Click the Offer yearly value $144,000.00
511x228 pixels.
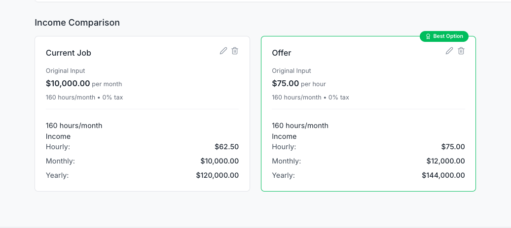point(443,175)
